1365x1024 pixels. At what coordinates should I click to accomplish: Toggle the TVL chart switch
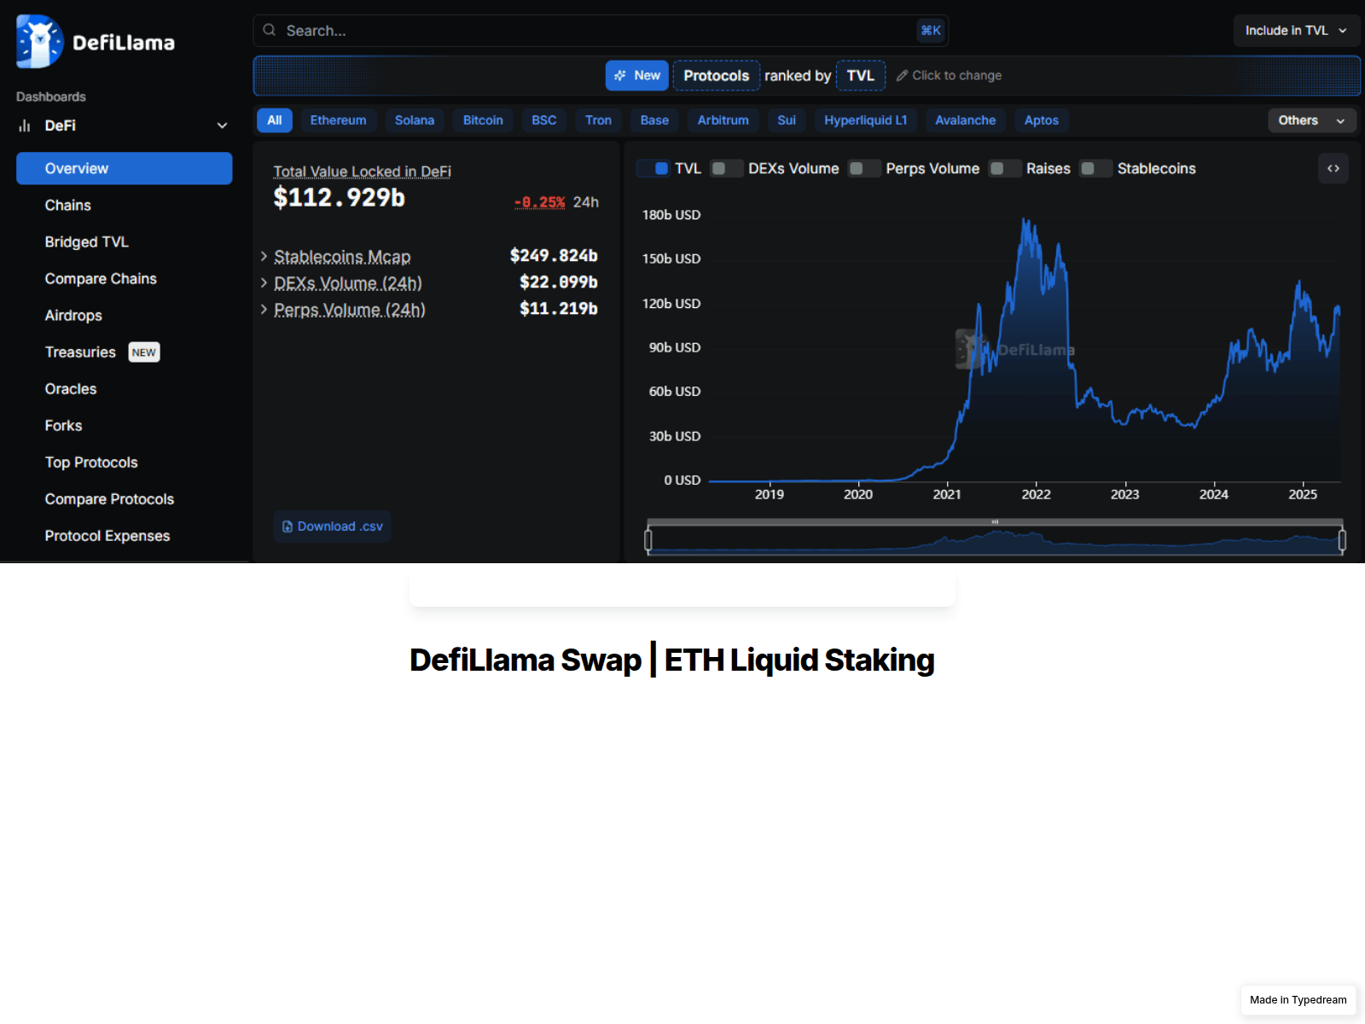(653, 169)
